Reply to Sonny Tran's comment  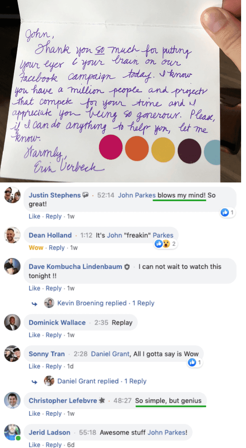[x=54, y=366]
